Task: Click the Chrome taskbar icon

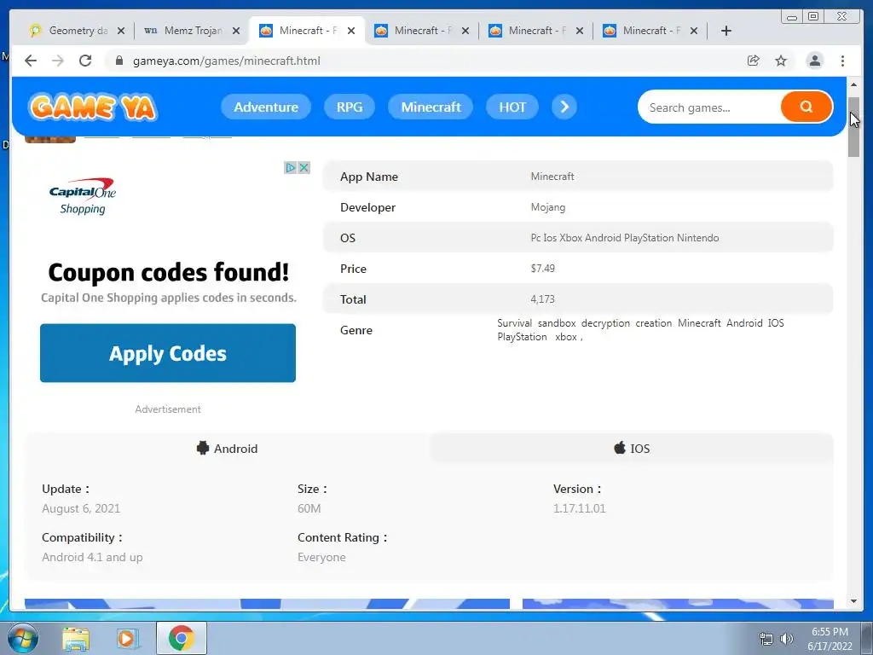Action: point(182,638)
